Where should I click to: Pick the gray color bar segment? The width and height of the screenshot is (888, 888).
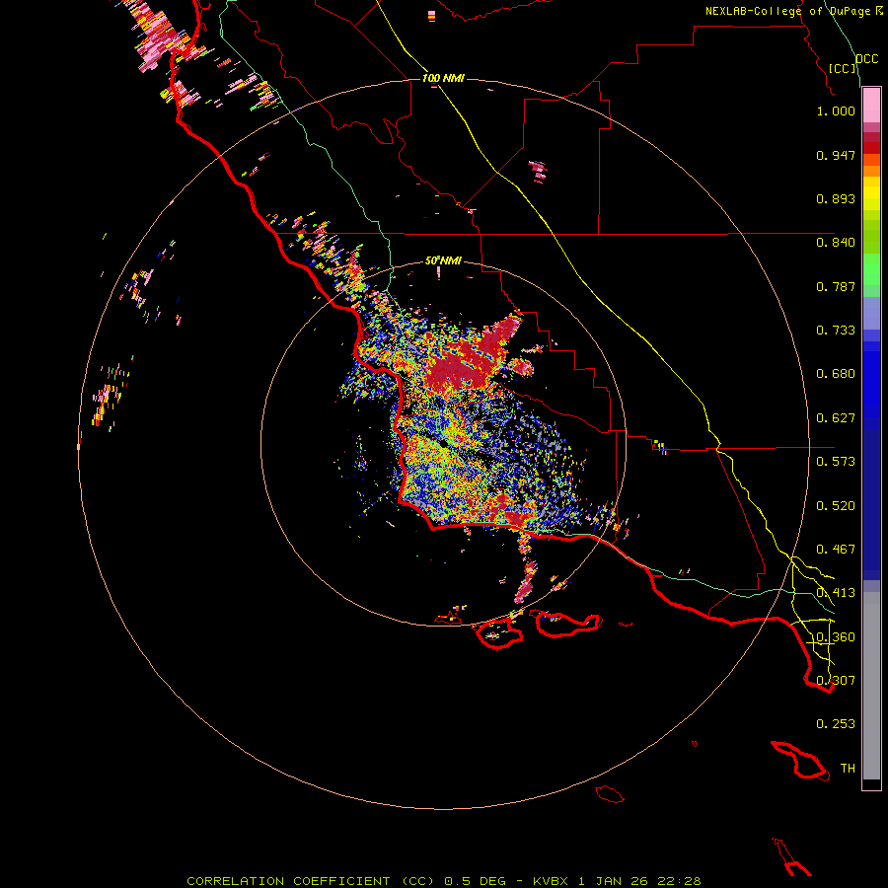pos(871,686)
